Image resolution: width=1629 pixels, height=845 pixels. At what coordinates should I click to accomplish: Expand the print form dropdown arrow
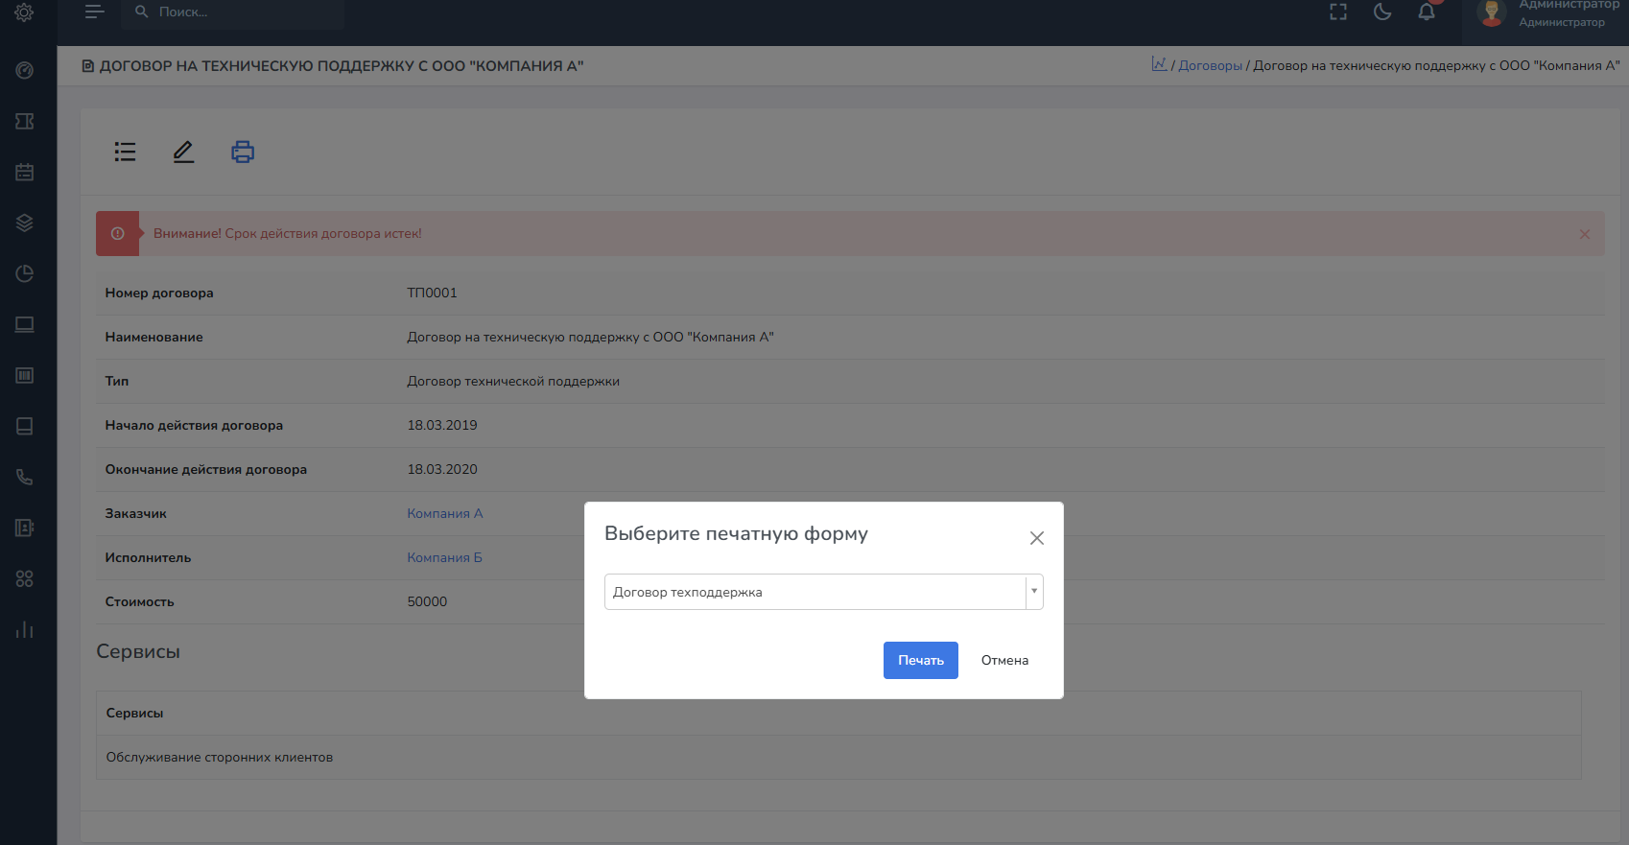(x=1033, y=592)
